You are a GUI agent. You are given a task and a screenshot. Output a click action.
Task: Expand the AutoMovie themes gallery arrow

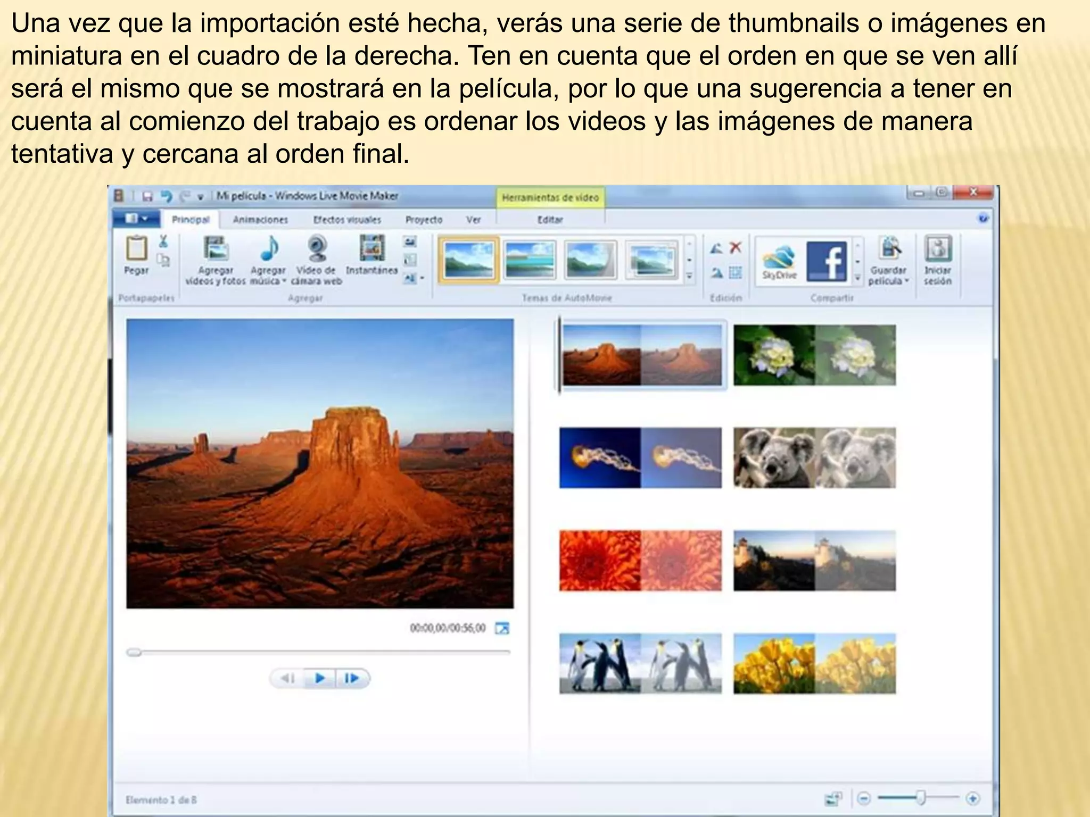click(689, 277)
